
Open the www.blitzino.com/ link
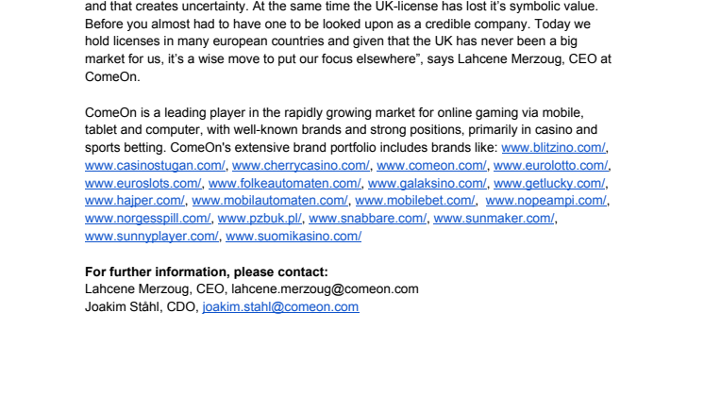(x=553, y=147)
